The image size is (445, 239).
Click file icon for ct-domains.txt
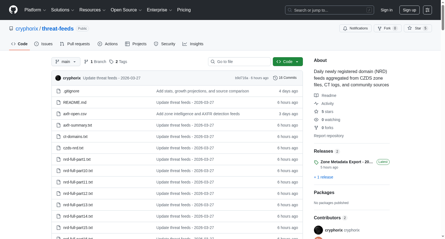(x=58, y=137)
